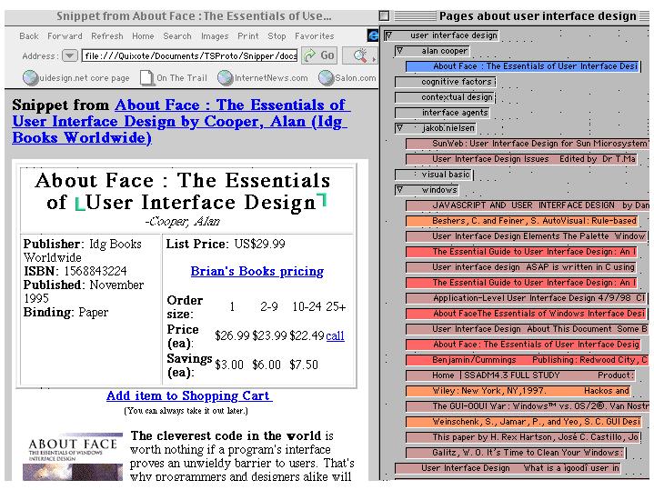Open uidesign.net core page bookmark
Viewport: 654px width, 490px height.
pyautogui.click(x=75, y=78)
